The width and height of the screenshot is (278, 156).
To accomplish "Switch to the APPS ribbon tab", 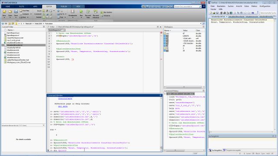I will point(35,6).
